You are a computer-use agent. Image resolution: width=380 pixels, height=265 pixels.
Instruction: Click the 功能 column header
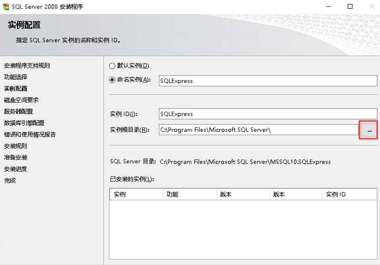pyautogui.click(x=190, y=195)
